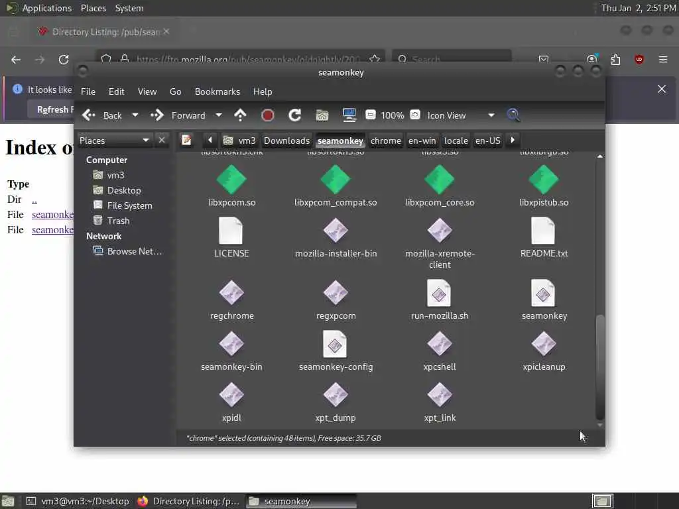Screen dimensions: 679x509
Task: Open Desktop in the Places sidebar
Action: click(x=117, y=190)
